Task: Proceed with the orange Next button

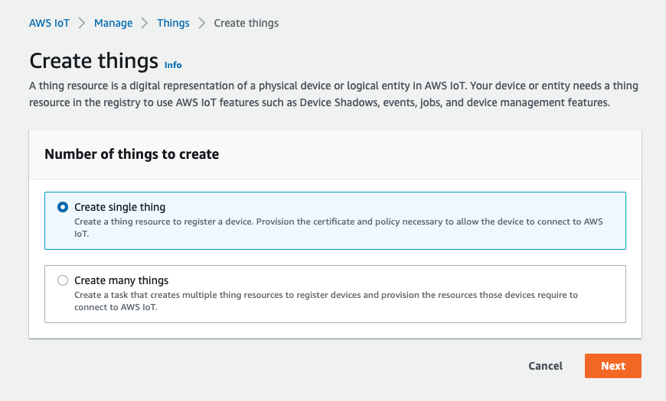Action: pyautogui.click(x=613, y=366)
